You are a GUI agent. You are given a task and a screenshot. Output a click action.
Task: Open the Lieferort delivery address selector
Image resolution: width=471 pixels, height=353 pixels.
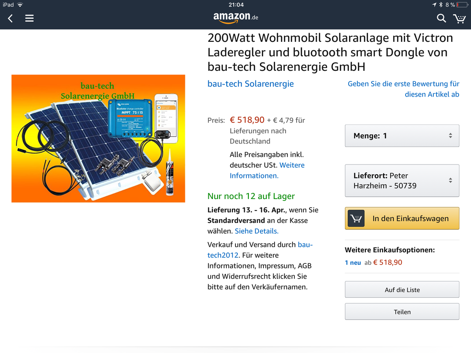[x=402, y=180]
